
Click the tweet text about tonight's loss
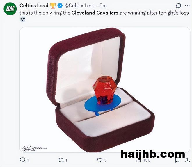click(104, 13)
